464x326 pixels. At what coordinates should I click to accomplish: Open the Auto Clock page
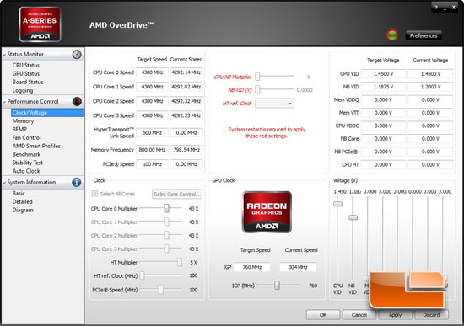26,171
